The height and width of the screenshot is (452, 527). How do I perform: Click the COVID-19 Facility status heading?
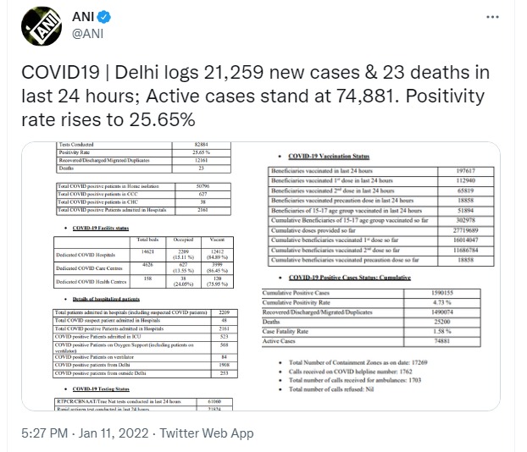coord(101,228)
